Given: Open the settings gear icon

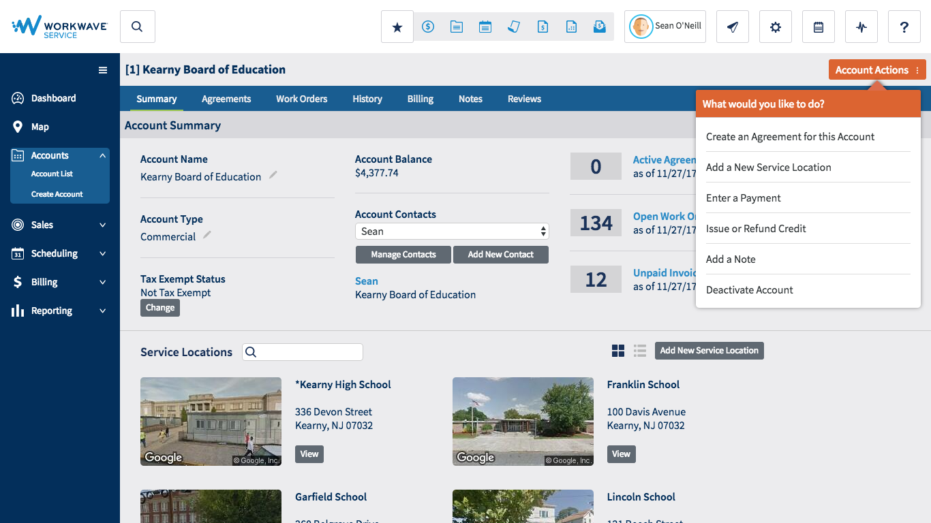Looking at the screenshot, I should coord(775,27).
